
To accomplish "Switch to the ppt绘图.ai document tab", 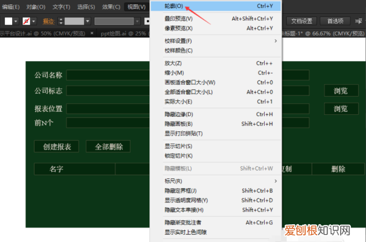I will 123,34.
